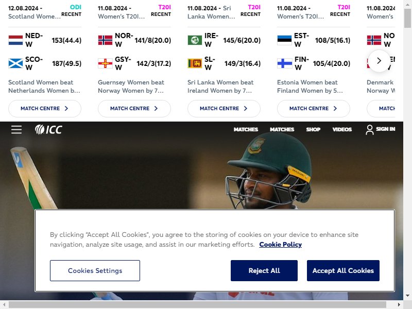Open Match Centre for Sri Lanka vs Ireland
This screenshot has width=412, height=309.
point(224,109)
